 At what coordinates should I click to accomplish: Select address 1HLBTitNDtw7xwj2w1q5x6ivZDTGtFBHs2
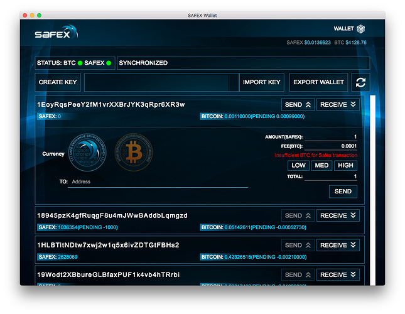(x=108, y=245)
